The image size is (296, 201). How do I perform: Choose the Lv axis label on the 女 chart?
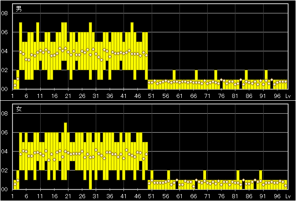[288, 196]
